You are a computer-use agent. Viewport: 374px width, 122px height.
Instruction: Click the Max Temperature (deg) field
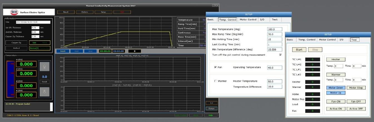click(x=274, y=29)
